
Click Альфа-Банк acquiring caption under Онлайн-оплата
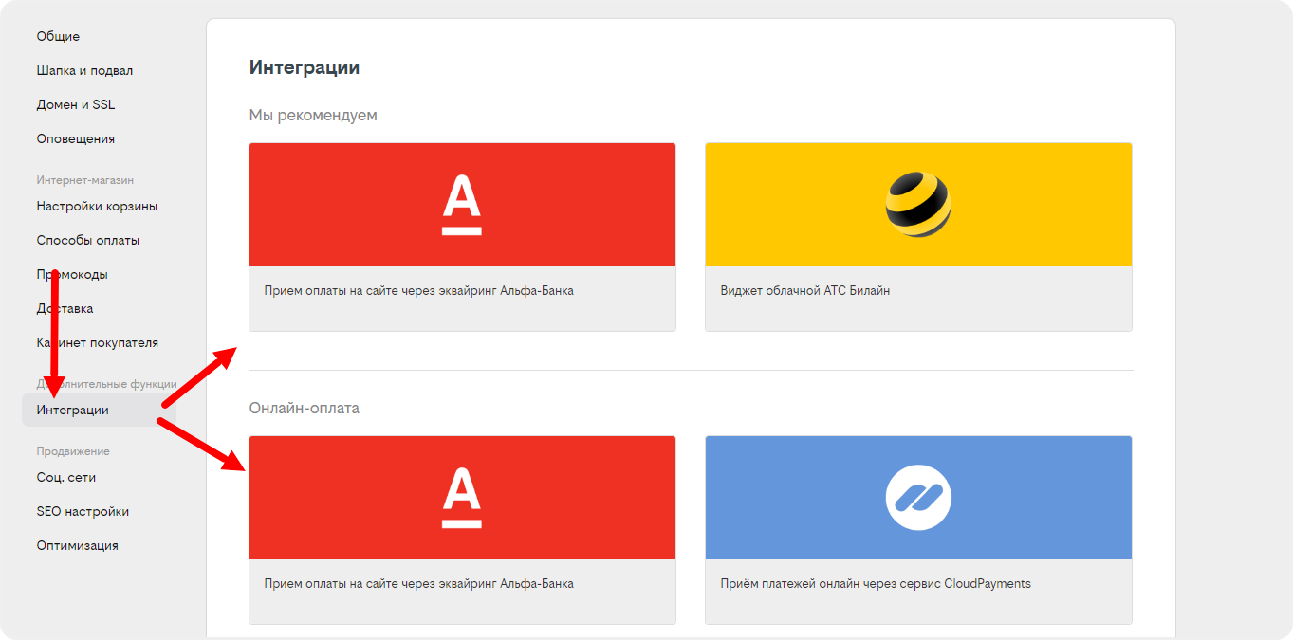coord(418,583)
